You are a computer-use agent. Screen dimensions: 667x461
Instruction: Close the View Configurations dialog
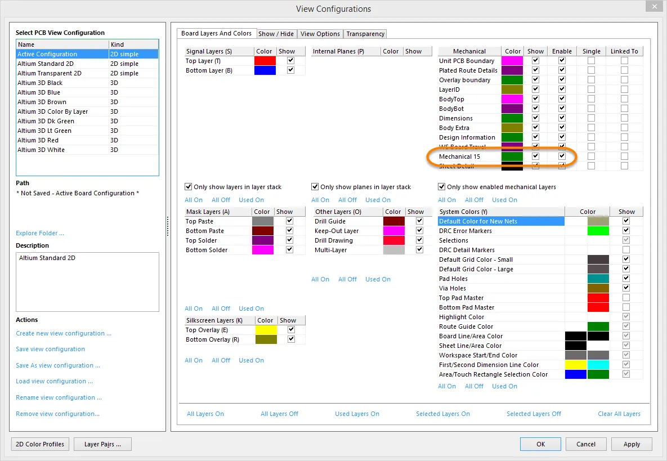[654, 6]
